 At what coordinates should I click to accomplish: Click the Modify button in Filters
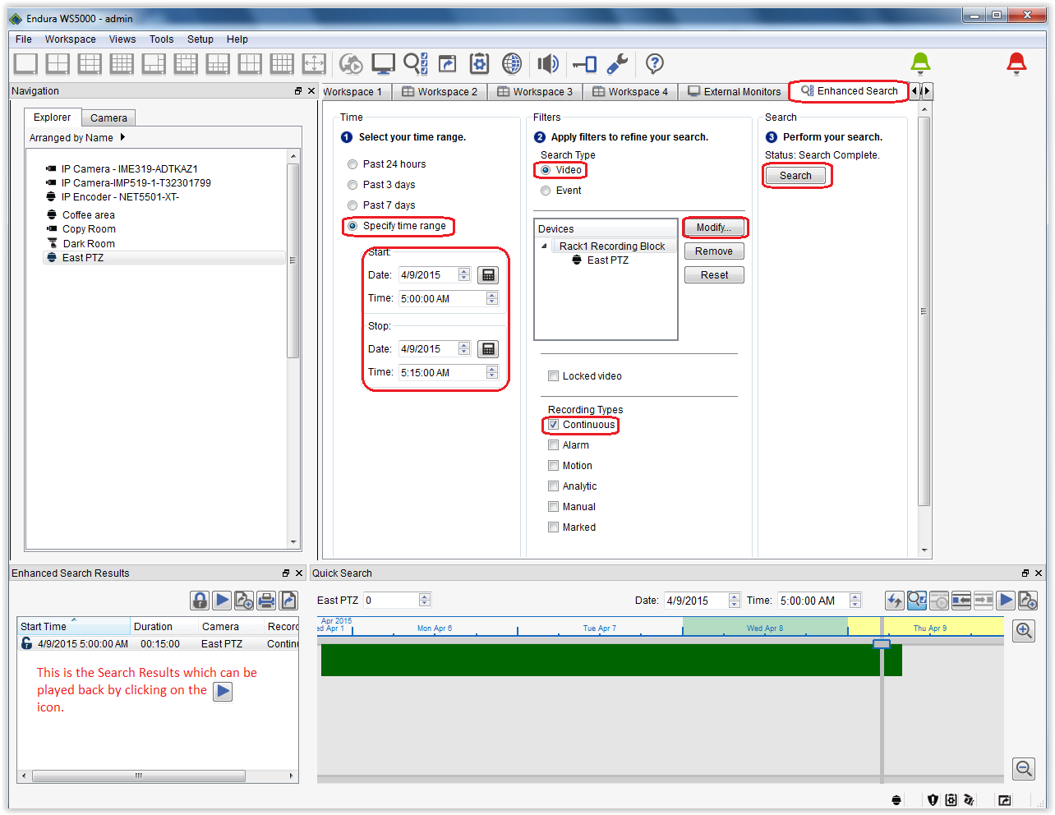click(714, 227)
